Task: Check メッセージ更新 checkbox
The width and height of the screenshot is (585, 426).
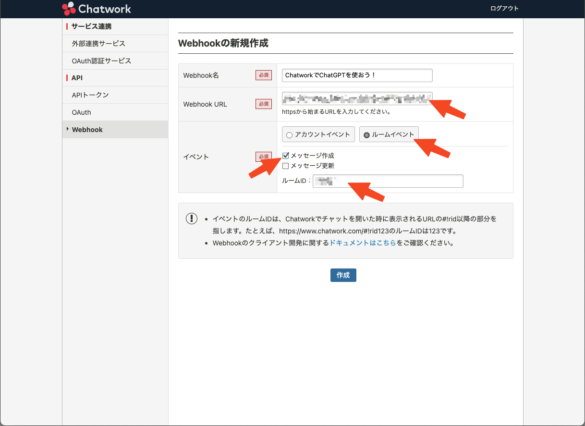Action: point(286,166)
